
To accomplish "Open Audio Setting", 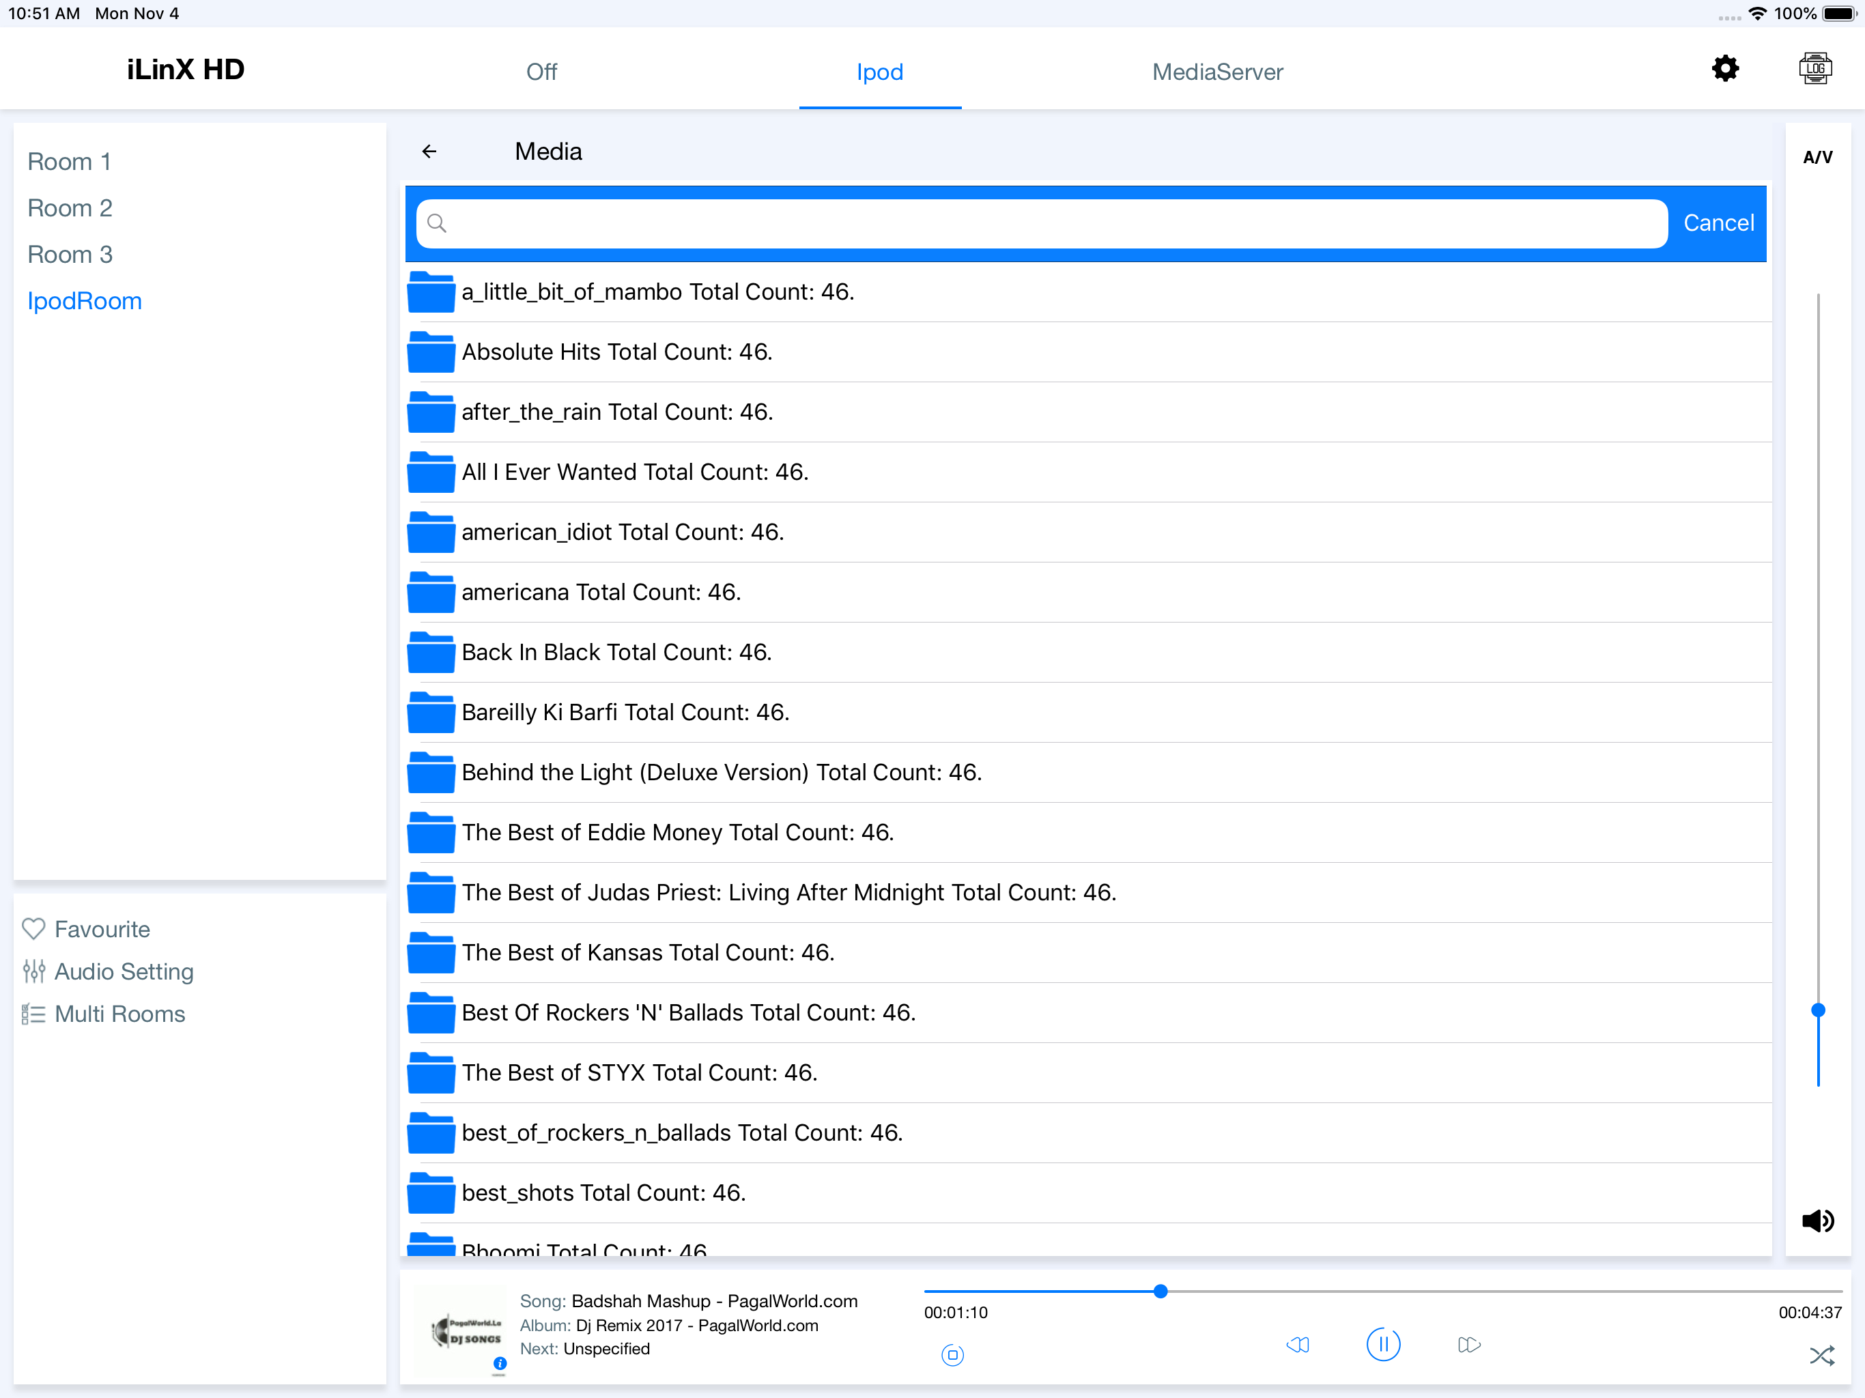I will pos(124,971).
